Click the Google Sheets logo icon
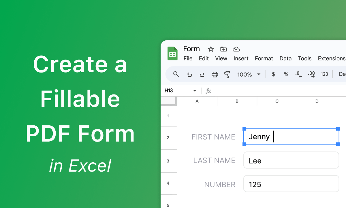This screenshot has height=208, width=346. tap(173, 54)
